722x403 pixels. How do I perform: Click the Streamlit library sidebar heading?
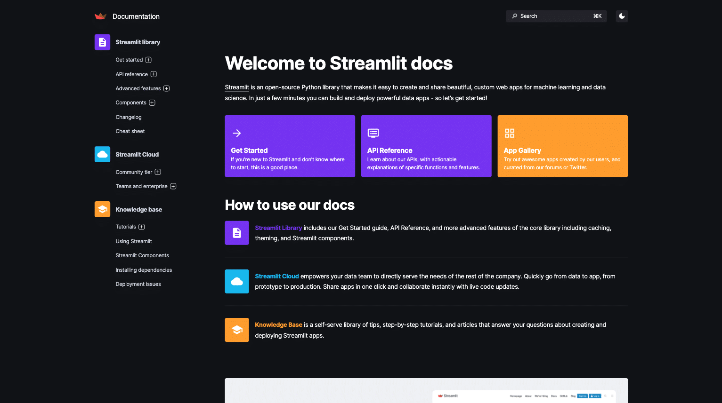(138, 42)
